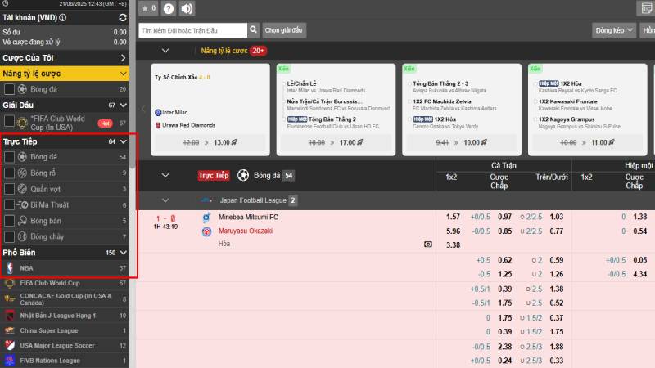Expand Cược Của Tôi section arrow
The height and width of the screenshot is (368, 655).
(124, 57)
